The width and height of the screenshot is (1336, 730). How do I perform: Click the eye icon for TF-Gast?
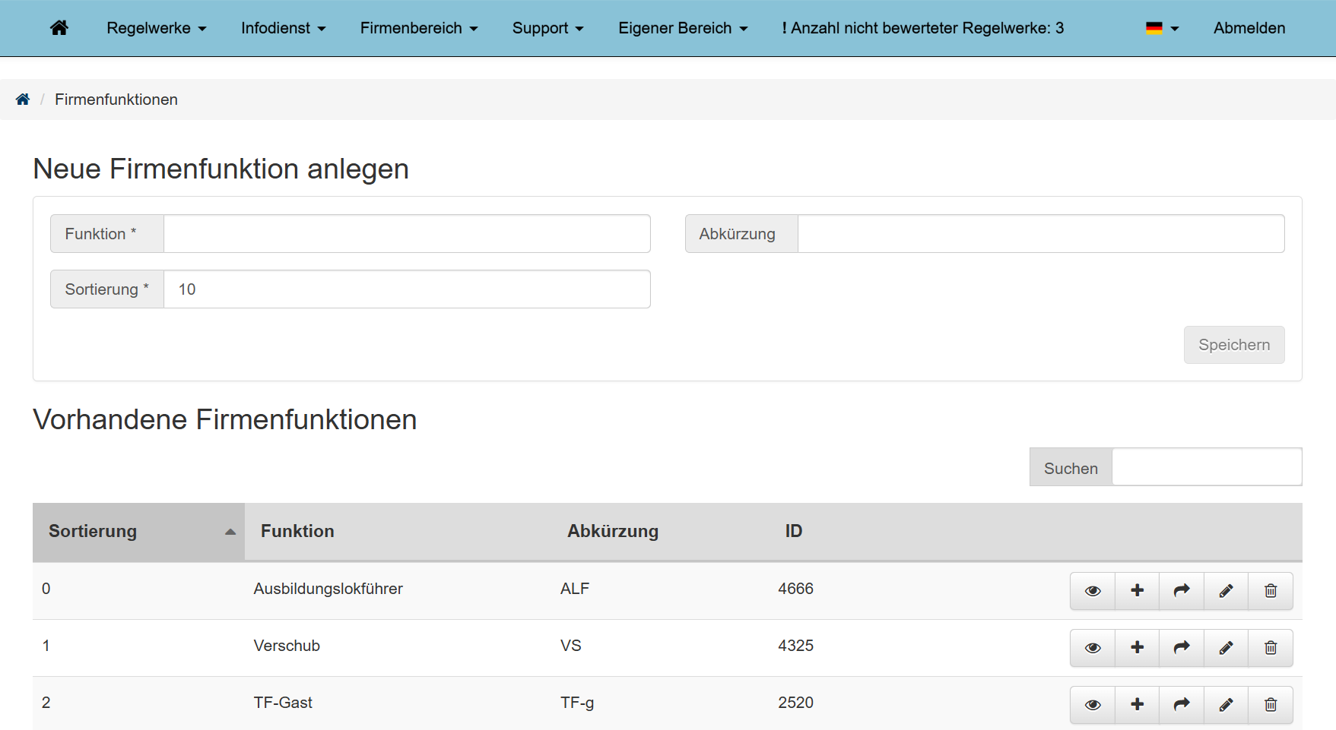[1093, 705]
